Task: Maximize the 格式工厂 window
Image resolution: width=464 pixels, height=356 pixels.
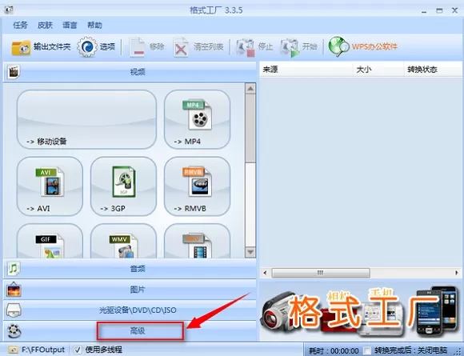Action: pos(439,10)
